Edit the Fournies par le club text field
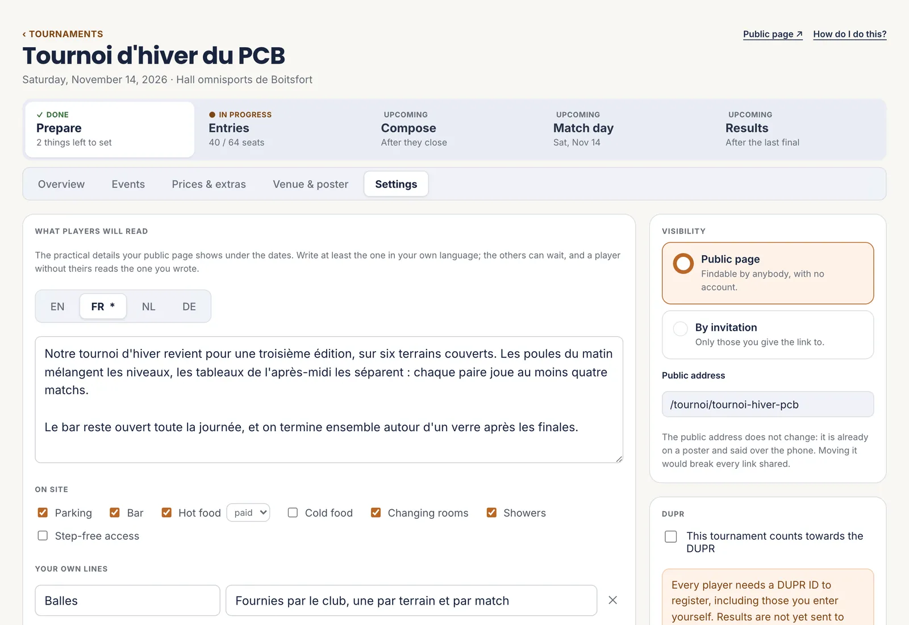 click(x=411, y=601)
